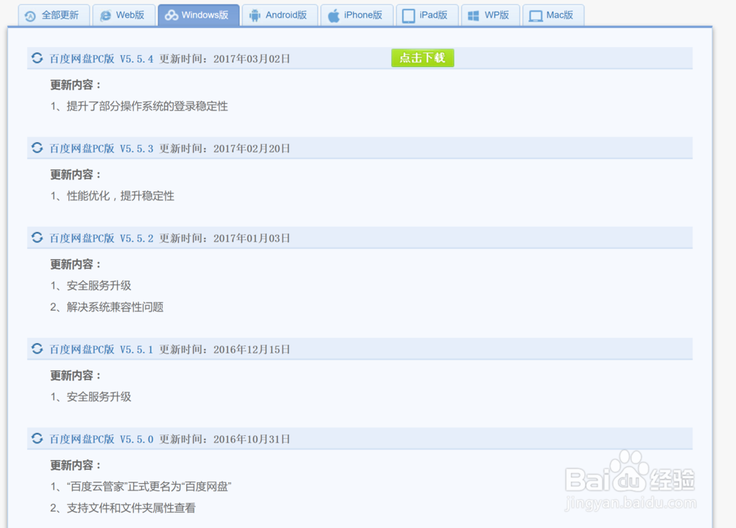Click the Android robot icon
Viewport: 736px width, 528px height.
255,15
